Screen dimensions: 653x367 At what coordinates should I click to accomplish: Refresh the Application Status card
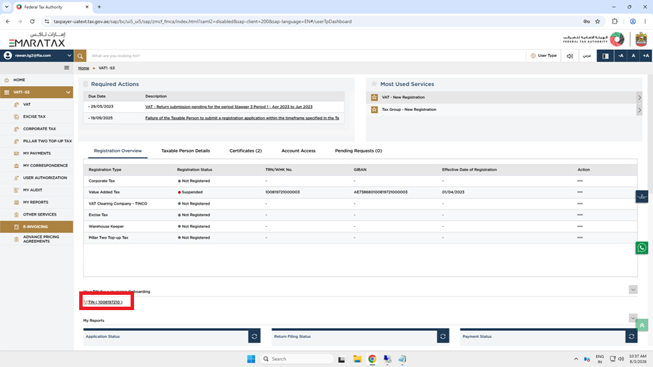pos(254,336)
